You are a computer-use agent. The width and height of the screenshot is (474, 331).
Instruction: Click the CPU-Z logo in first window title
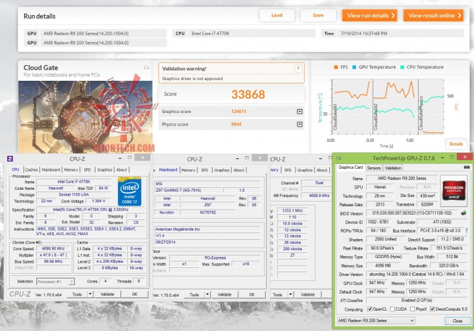(x=10, y=158)
